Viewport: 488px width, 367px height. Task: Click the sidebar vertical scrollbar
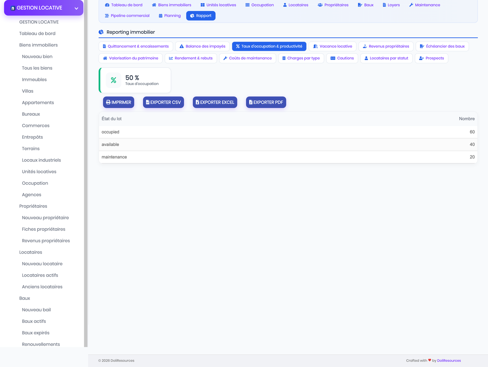(x=86, y=173)
